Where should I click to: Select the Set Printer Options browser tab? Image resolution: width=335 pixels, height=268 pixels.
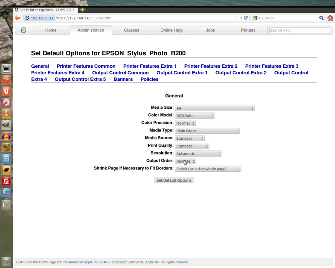(x=45, y=10)
